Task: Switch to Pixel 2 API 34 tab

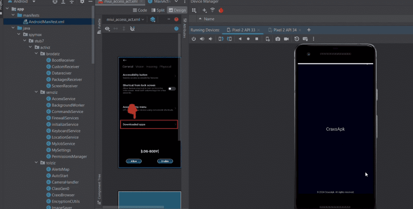Action: pyautogui.click(x=285, y=30)
